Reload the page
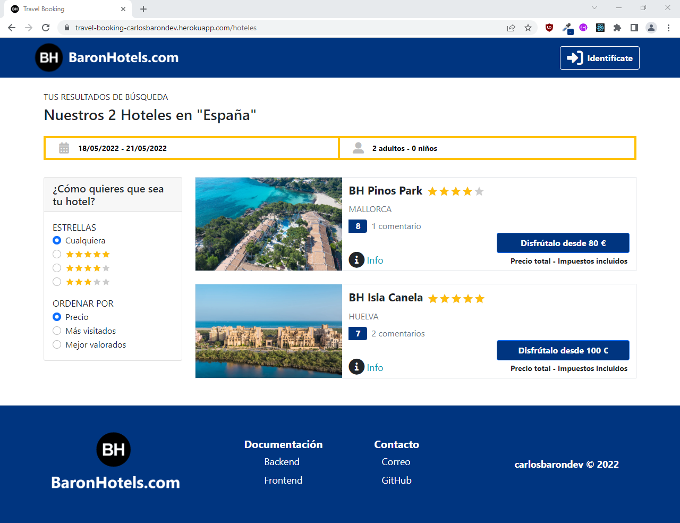The width and height of the screenshot is (680, 523). (x=46, y=28)
